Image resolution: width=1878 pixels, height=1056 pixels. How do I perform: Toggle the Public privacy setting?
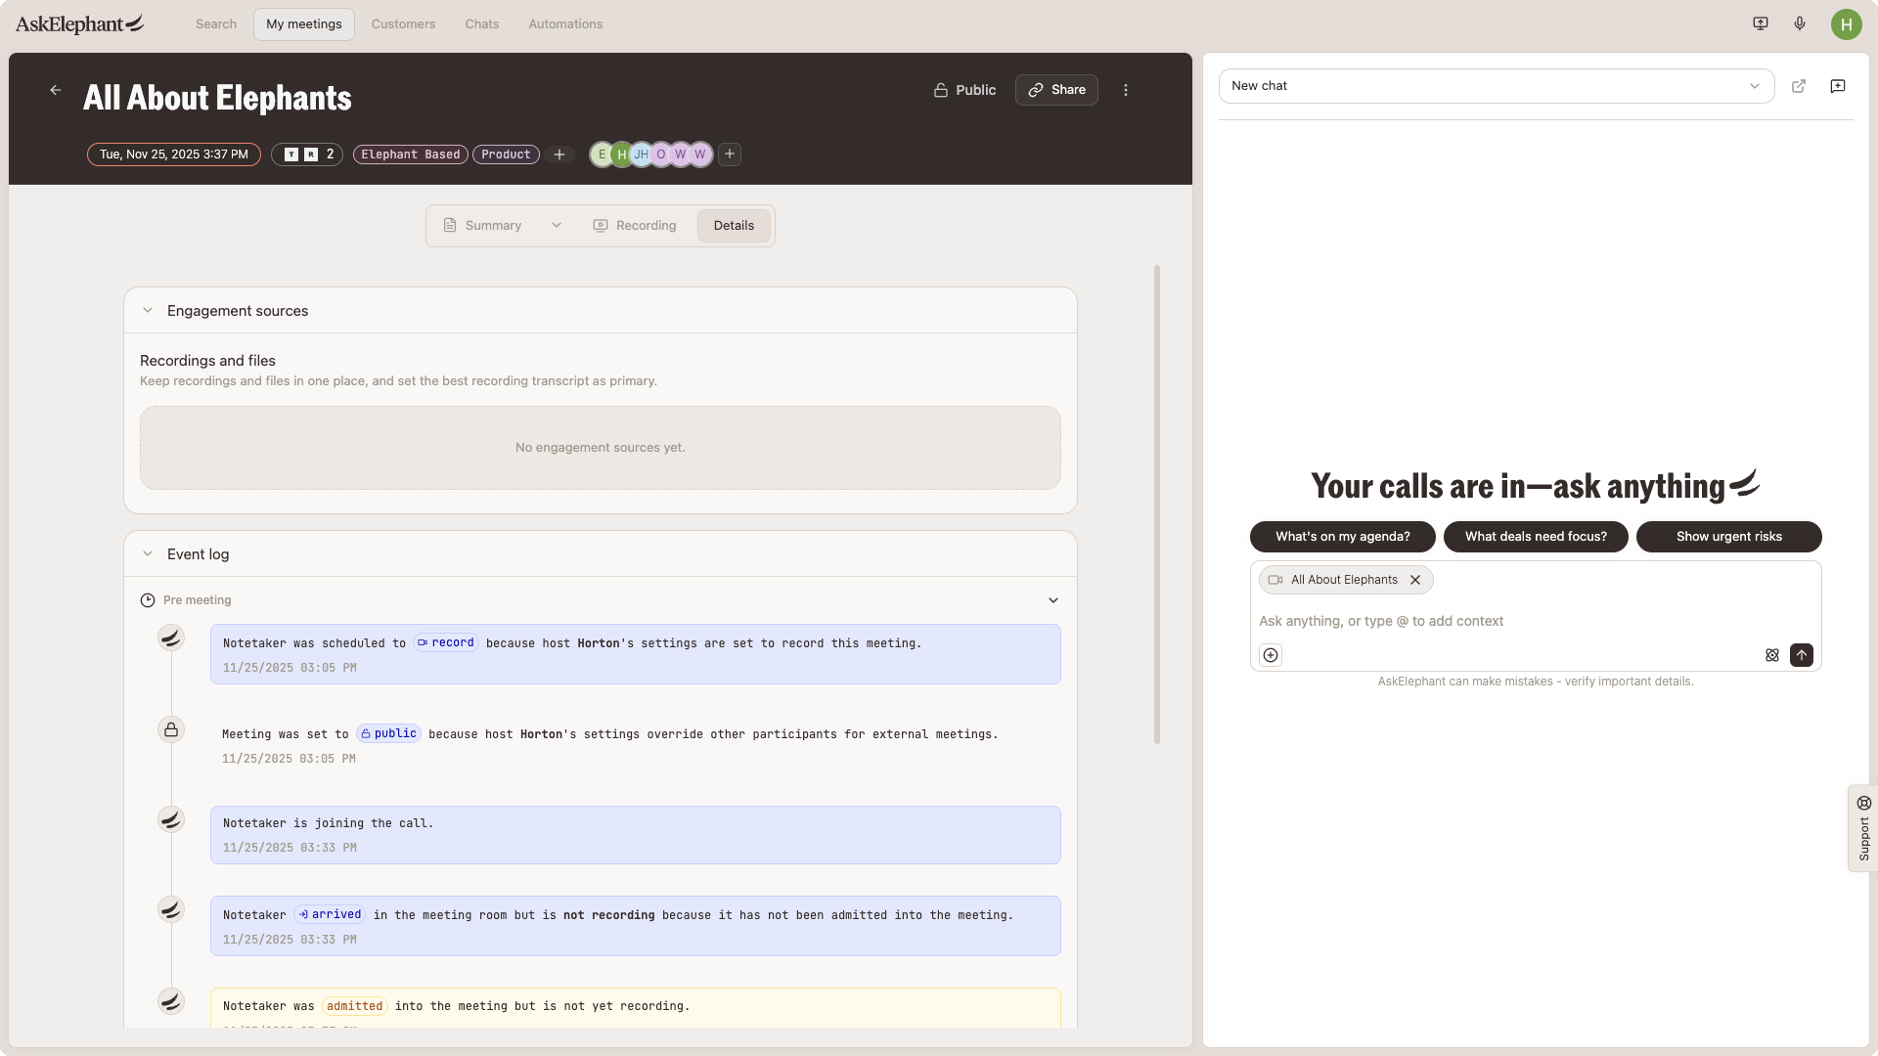point(964,90)
